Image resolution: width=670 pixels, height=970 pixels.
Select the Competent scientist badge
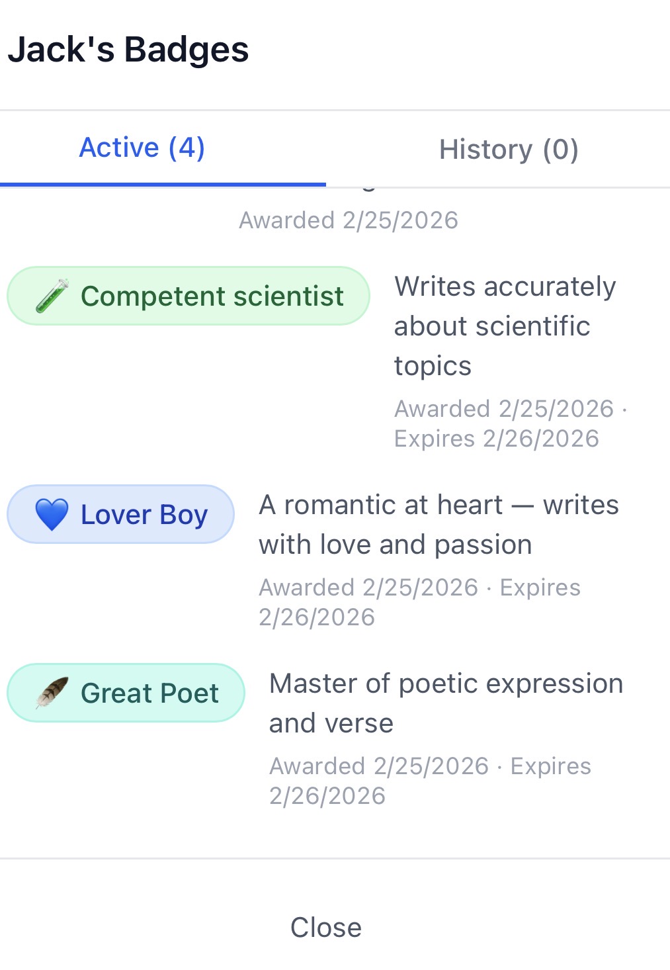point(188,296)
